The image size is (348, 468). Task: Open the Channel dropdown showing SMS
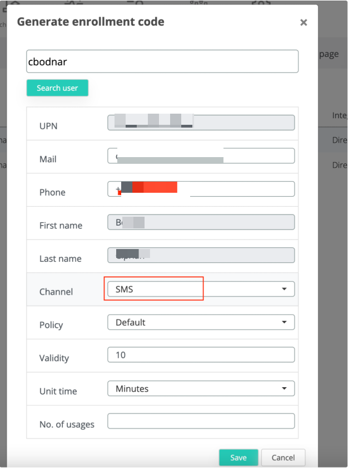(200, 289)
